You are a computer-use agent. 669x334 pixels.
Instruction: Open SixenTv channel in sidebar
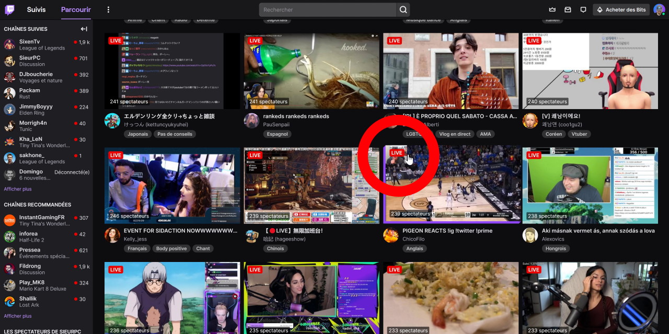click(30, 42)
